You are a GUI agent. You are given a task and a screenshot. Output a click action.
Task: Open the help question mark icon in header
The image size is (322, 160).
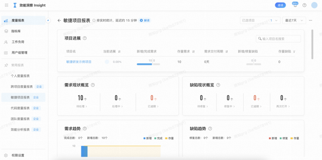[305, 5]
